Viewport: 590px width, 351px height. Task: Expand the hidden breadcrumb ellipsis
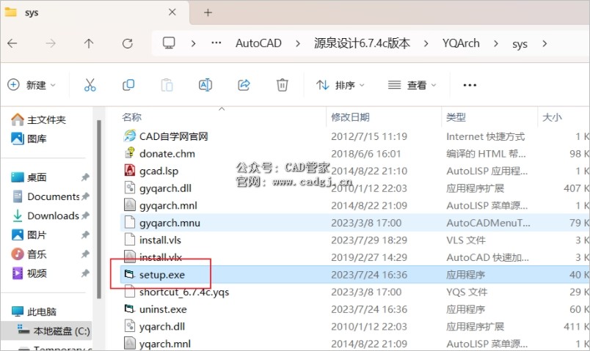pos(216,43)
